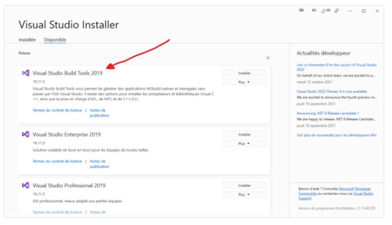
Task: Click the Visual Studio Enterprise 2019 title
Action: click(x=67, y=134)
